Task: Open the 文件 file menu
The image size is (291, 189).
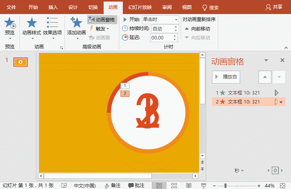Action: click(x=11, y=7)
